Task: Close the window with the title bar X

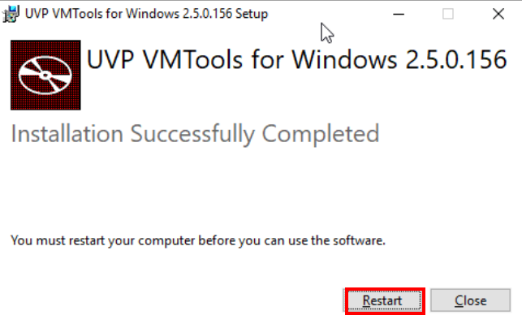Action: 498,14
